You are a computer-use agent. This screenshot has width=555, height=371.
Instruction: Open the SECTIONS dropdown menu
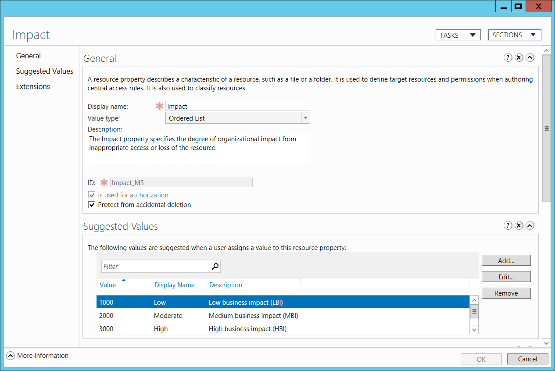point(514,35)
